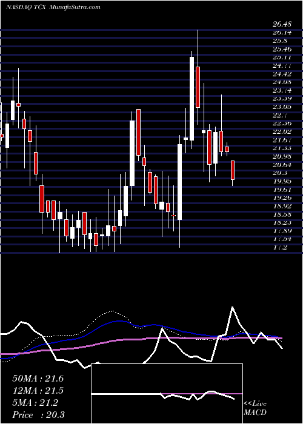Click the MACD inset chart panel
The height and width of the screenshot is (424, 303).
pos(167,394)
